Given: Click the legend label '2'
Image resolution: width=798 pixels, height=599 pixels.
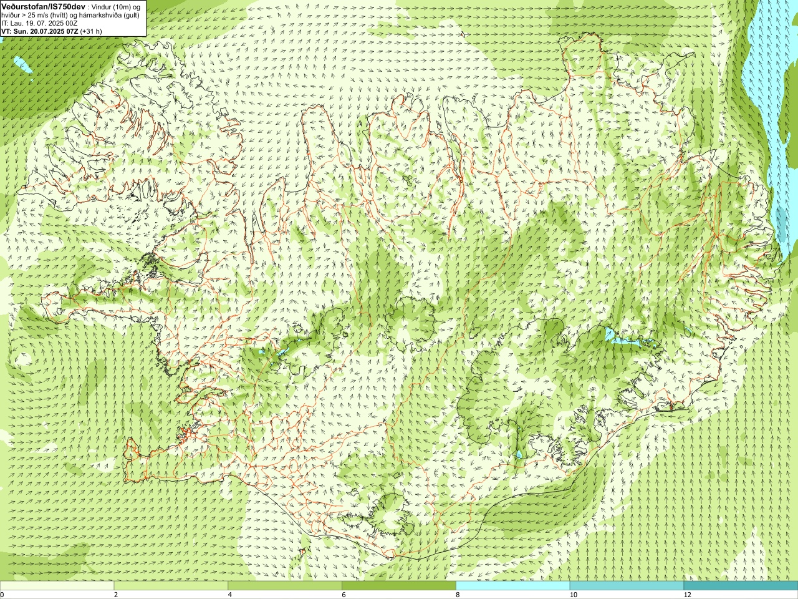Looking at the screenshot, I should point(116,595).
